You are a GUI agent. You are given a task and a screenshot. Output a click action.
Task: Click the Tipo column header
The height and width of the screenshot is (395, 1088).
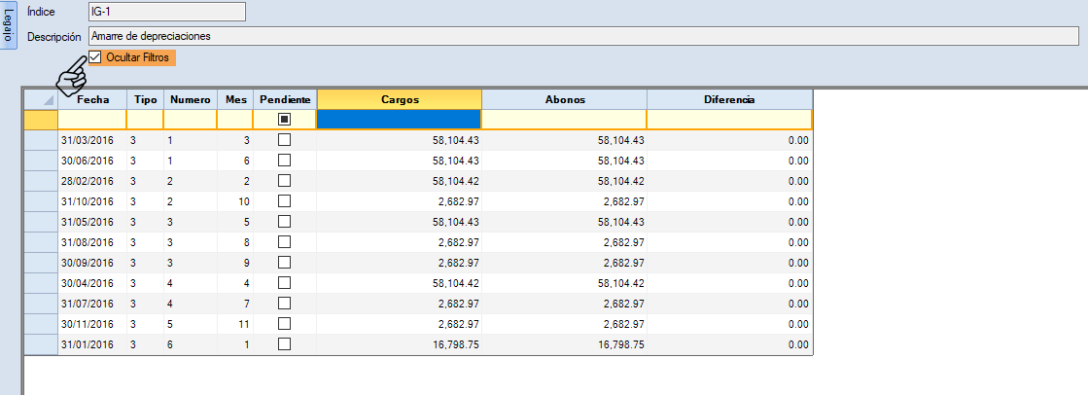point(145,99)
